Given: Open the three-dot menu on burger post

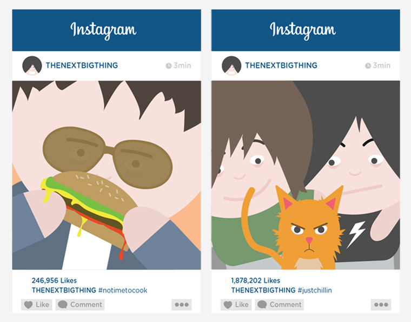Looking at the screenshot, I should coord(182,305).
